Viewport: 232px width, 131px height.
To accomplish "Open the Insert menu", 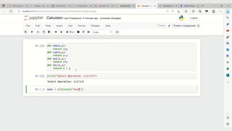I will coord(59,26).
